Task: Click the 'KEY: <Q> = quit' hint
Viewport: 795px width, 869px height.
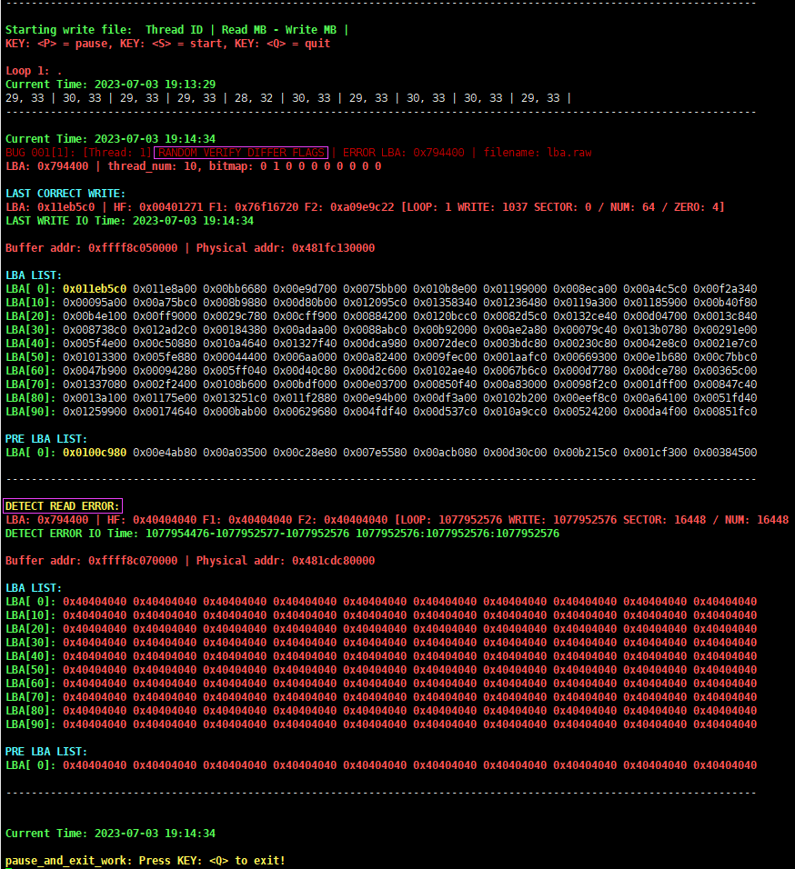Action: point(283,44)
